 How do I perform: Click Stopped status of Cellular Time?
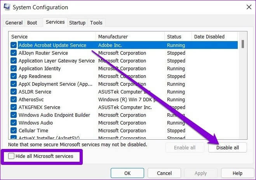pos(176,131)
